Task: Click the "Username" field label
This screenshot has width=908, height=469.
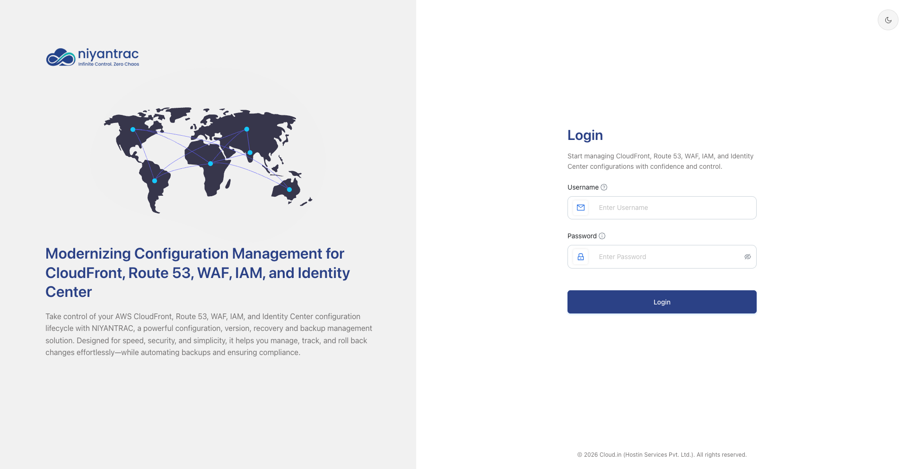Action: 583,187
